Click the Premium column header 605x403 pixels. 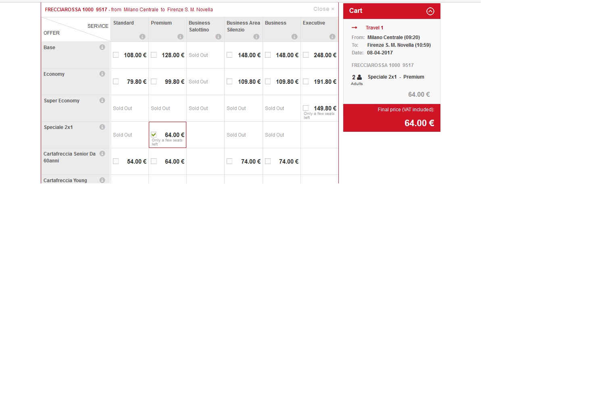[161, 23]
